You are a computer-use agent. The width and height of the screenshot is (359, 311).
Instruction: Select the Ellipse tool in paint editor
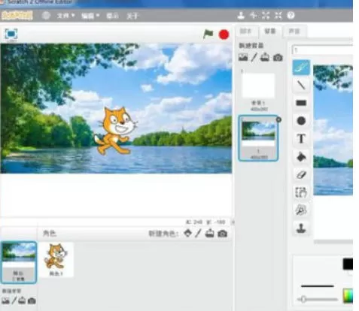pyautogui.click(x=301, y=121)
